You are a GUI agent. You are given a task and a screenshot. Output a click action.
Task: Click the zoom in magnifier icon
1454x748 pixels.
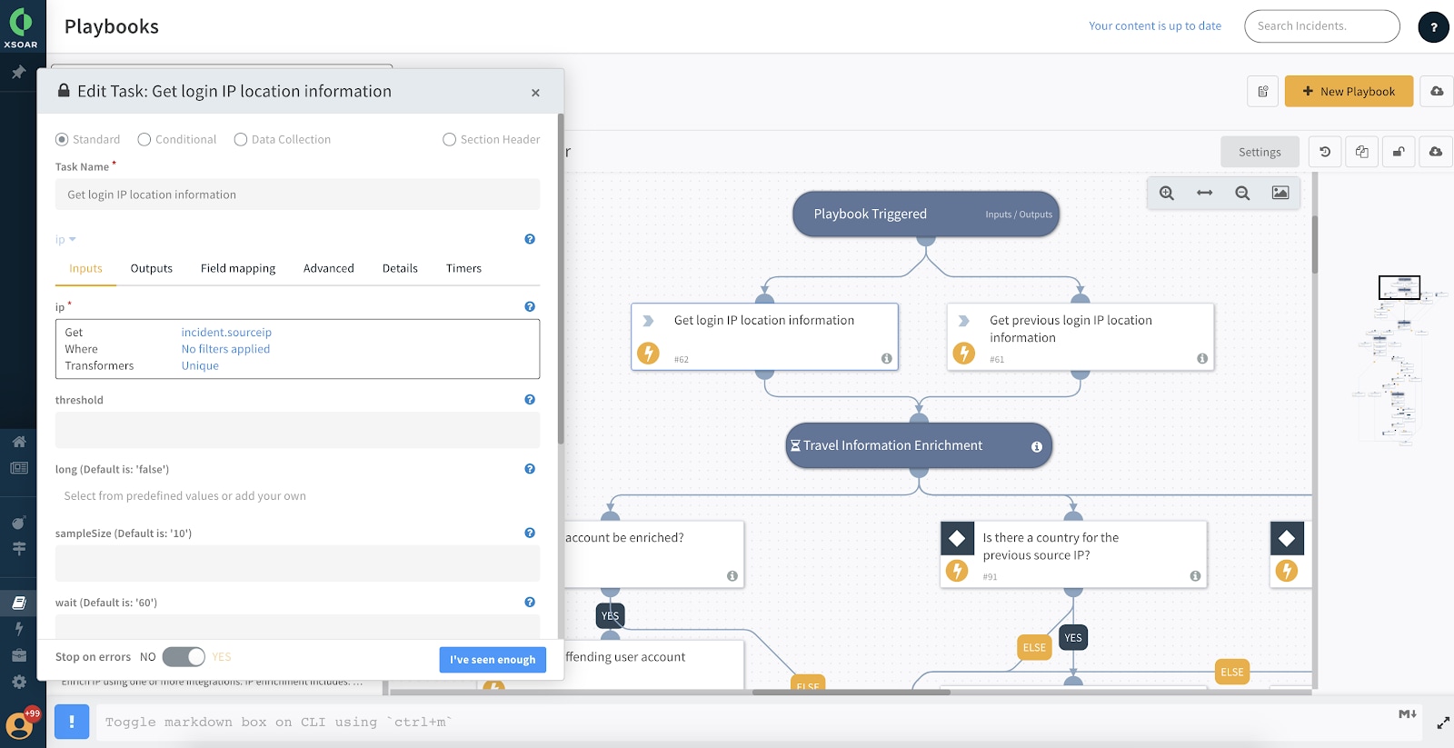1167,193
